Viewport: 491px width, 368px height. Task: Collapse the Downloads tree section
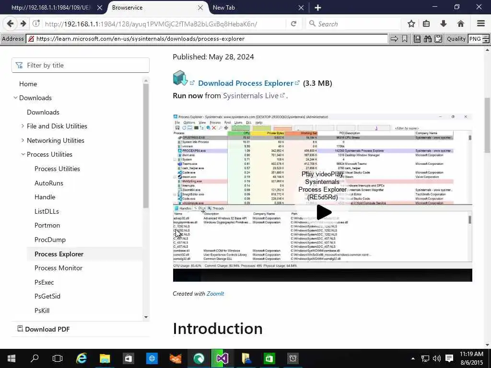[15, 98]
